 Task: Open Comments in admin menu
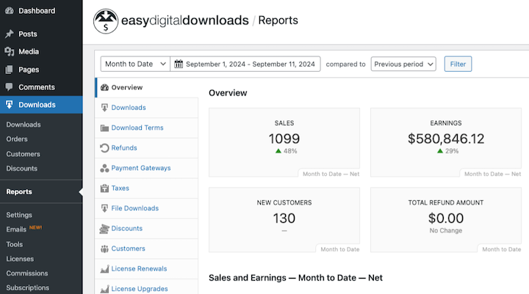click(x=41, y=87)
